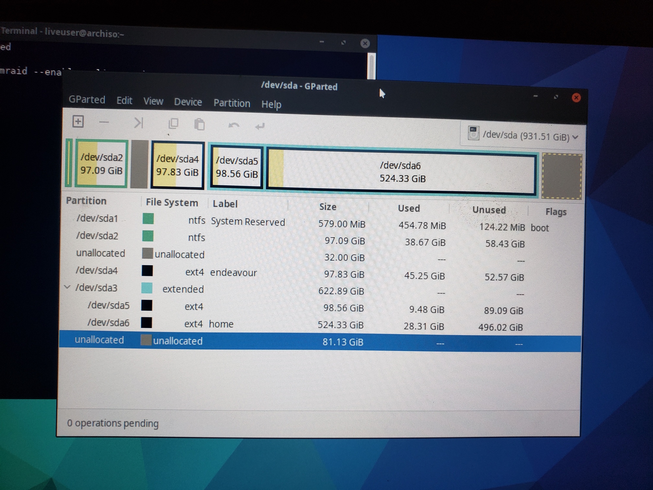This screenshot has height=490, width=653.
Task: Click the Resize/Move toolbar icon
Action: click(139, 123)
